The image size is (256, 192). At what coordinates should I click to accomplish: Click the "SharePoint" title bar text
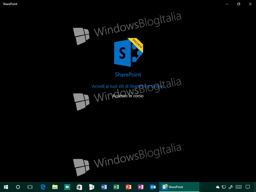[x=10, y=4]
